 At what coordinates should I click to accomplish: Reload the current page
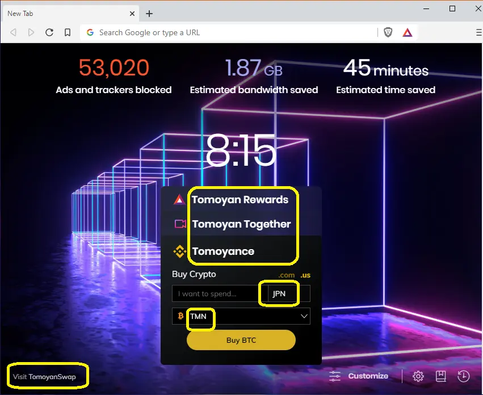[49, 32]
